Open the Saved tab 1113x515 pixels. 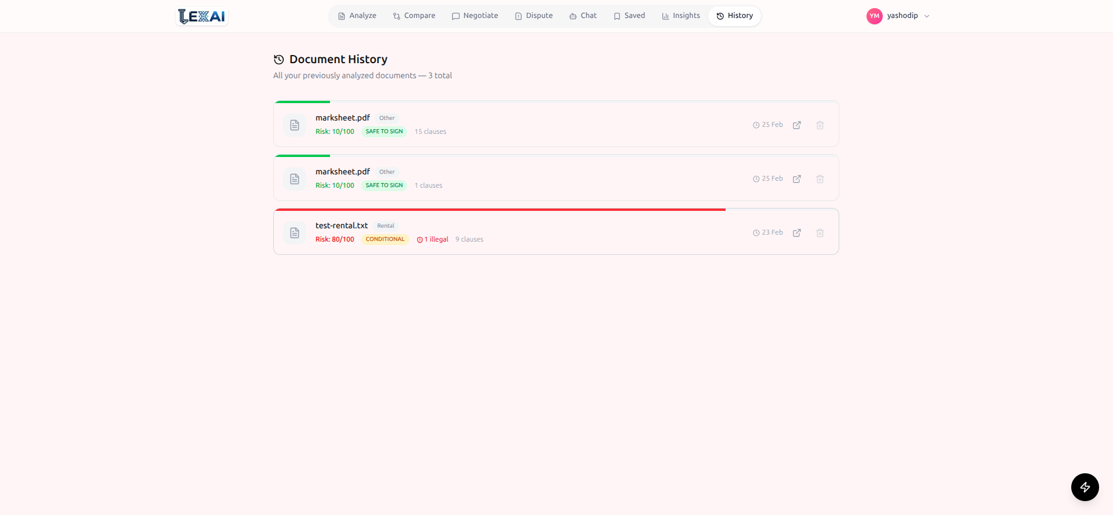point(629,16)
